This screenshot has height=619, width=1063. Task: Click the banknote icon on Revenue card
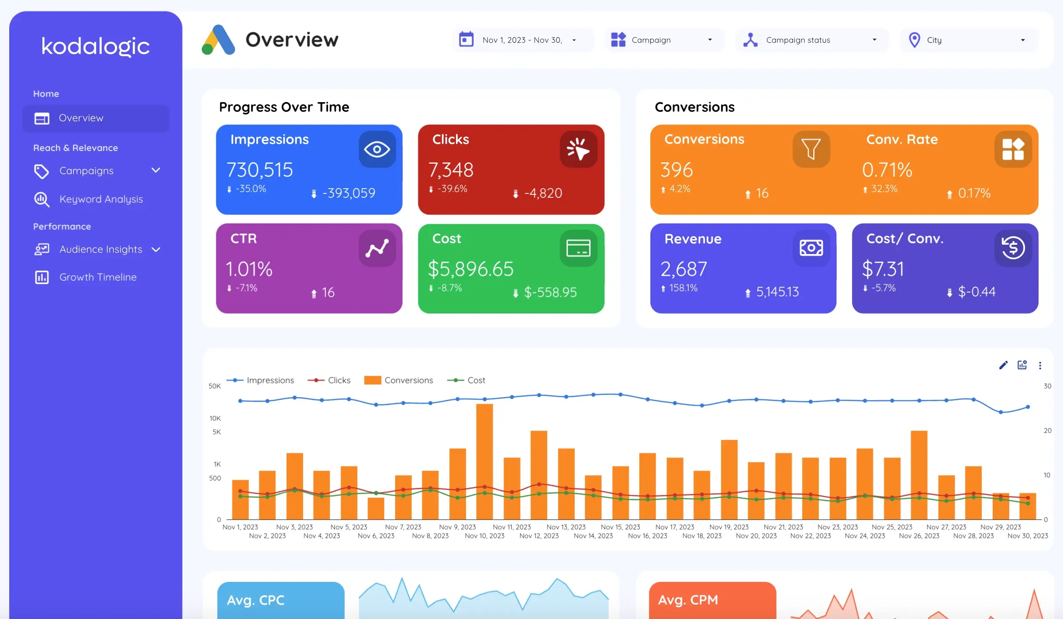click(x=811, y=248)
